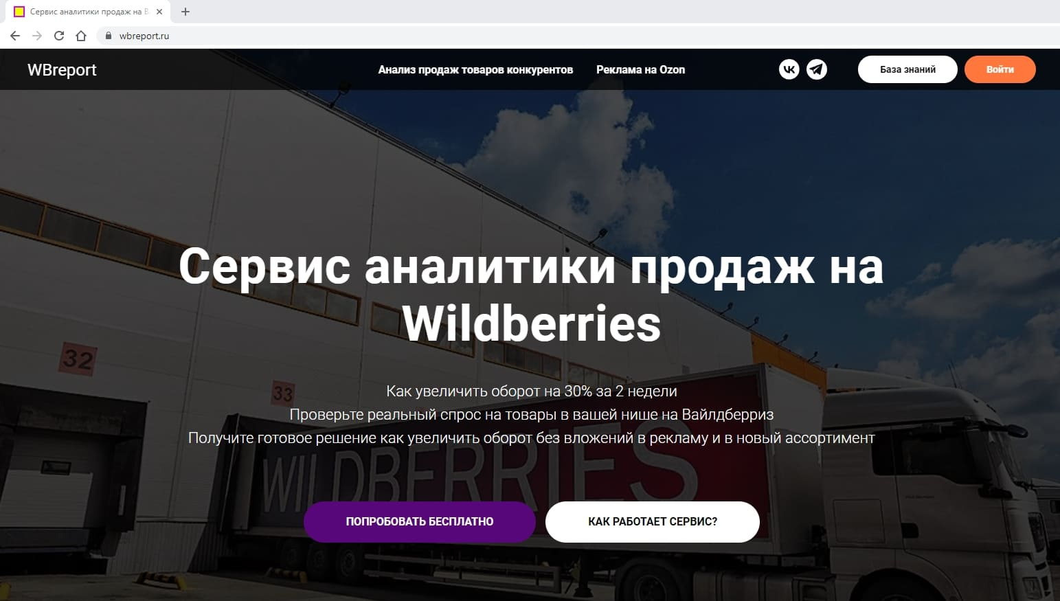Reload the page with refresh icon

point(59,36)
